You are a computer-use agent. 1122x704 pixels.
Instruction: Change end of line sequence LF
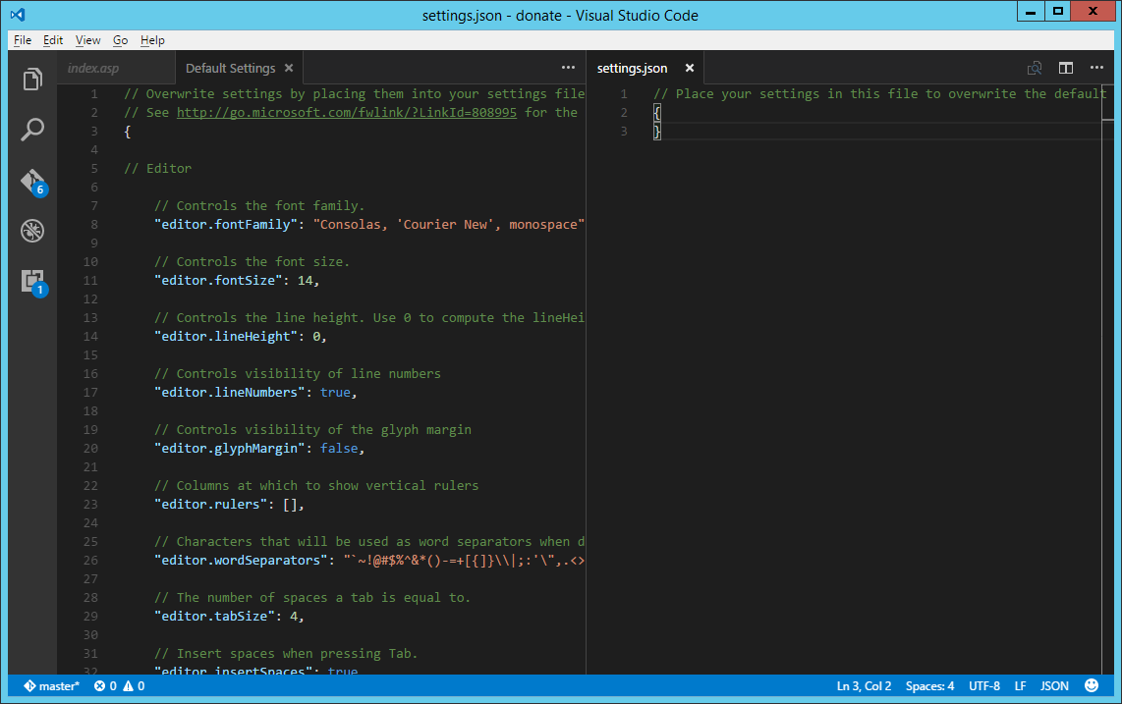(x=1020, y=686)
